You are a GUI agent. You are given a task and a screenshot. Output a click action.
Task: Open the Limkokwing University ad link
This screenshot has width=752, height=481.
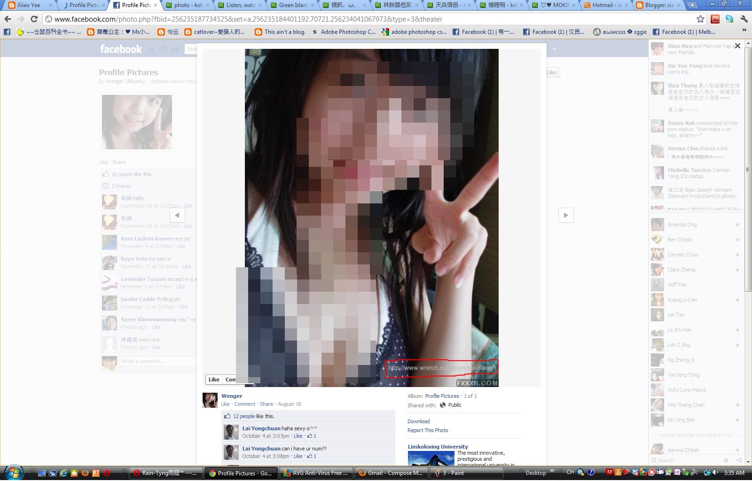click(x=438, y=447)
